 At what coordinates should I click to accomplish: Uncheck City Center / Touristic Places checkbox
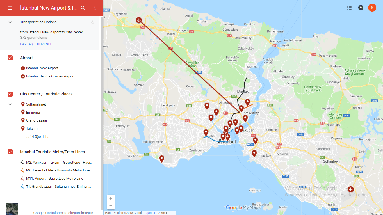tap(10, 94)
